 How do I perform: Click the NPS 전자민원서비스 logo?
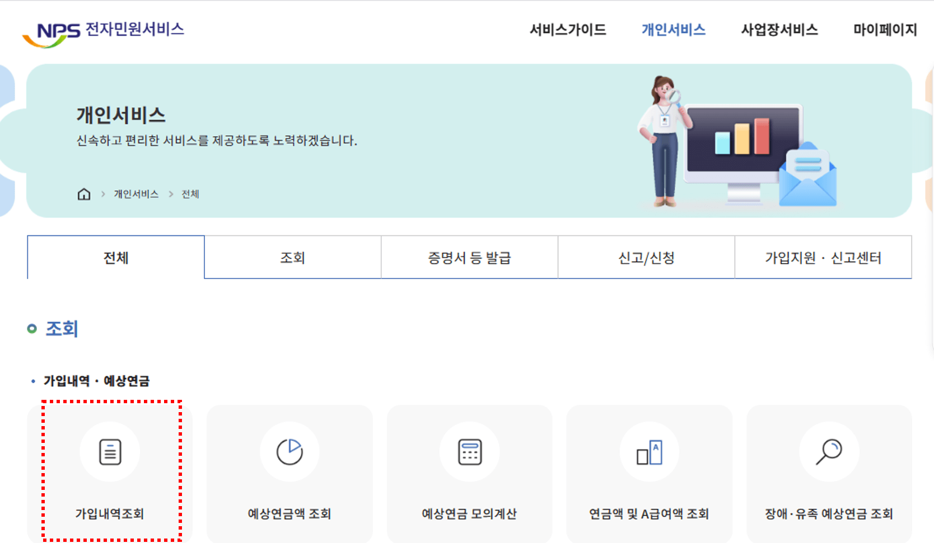coord(106,31)
